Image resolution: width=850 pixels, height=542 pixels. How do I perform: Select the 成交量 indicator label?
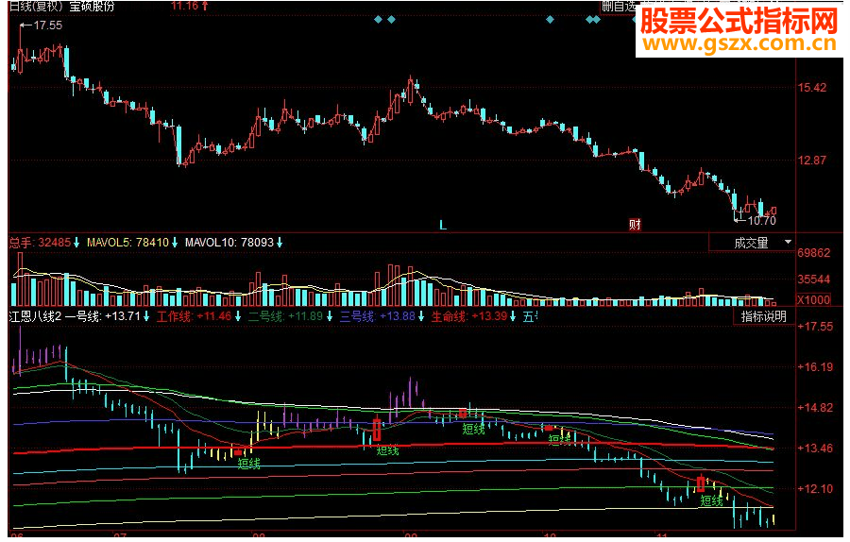pyautogui.click(x=751, y=243)
